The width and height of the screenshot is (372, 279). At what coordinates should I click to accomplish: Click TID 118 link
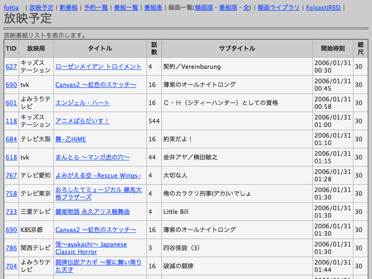click(x=11, y=121)
